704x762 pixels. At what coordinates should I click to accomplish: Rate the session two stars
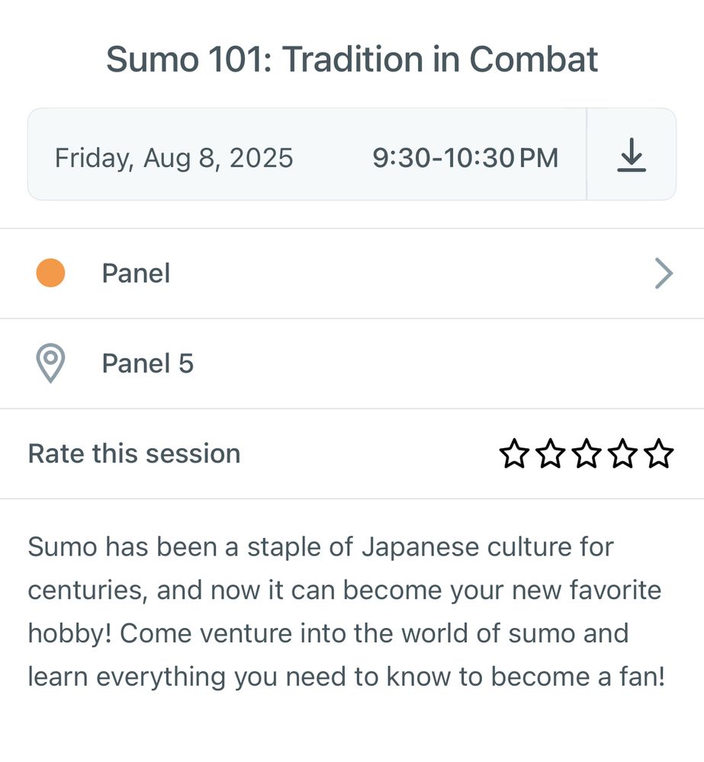coord(550,454)
